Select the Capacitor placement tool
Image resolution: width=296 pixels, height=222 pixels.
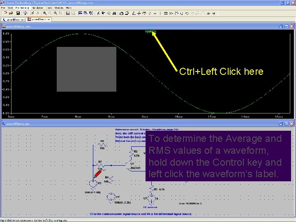155,13
